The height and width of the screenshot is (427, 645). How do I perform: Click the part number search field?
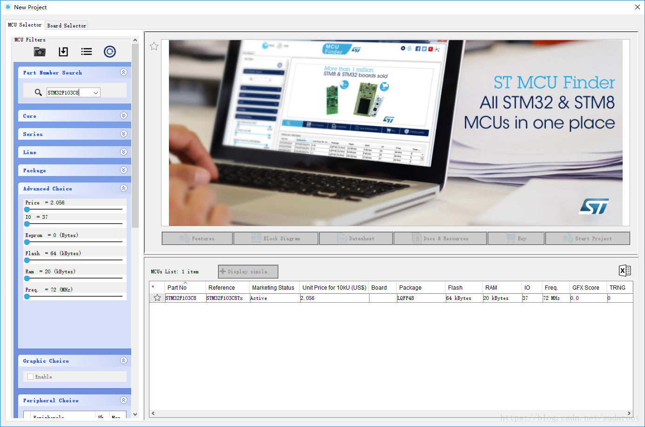69,93
